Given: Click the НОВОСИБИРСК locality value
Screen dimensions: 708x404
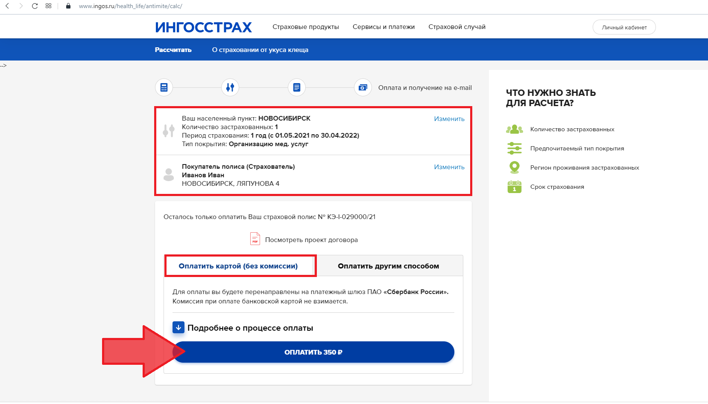Looking at the screenshot, I should tap(284, 118).
